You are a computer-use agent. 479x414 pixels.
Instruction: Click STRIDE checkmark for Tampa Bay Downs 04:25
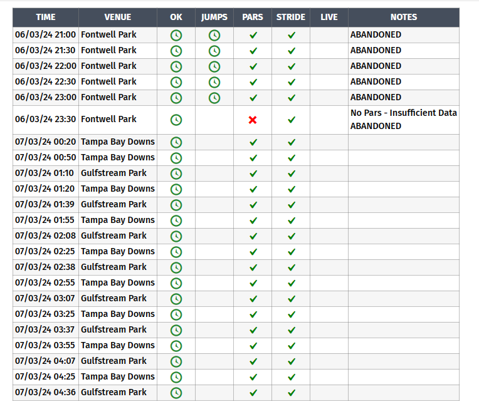(291, 377)
